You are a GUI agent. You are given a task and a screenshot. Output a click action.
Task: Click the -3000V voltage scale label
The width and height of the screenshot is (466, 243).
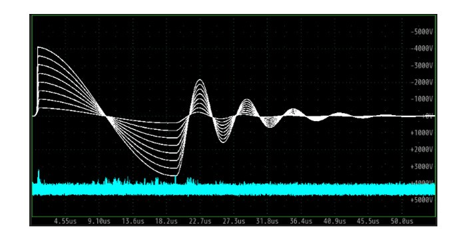[x=421, y=65]
